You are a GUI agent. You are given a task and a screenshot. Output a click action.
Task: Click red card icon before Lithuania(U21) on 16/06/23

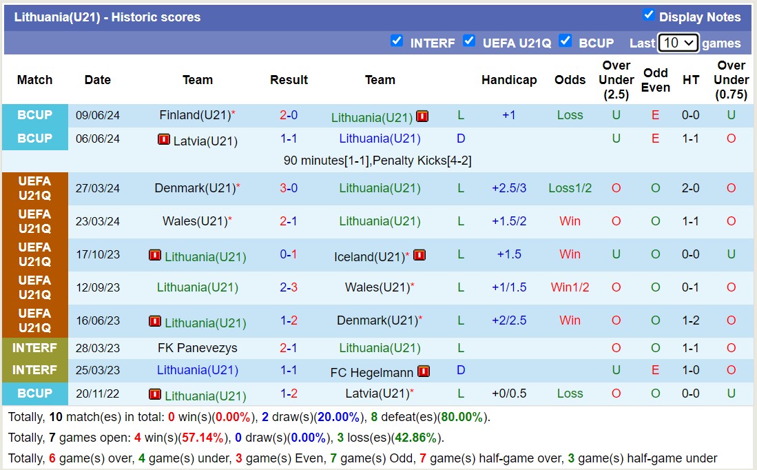coord(155,322)
